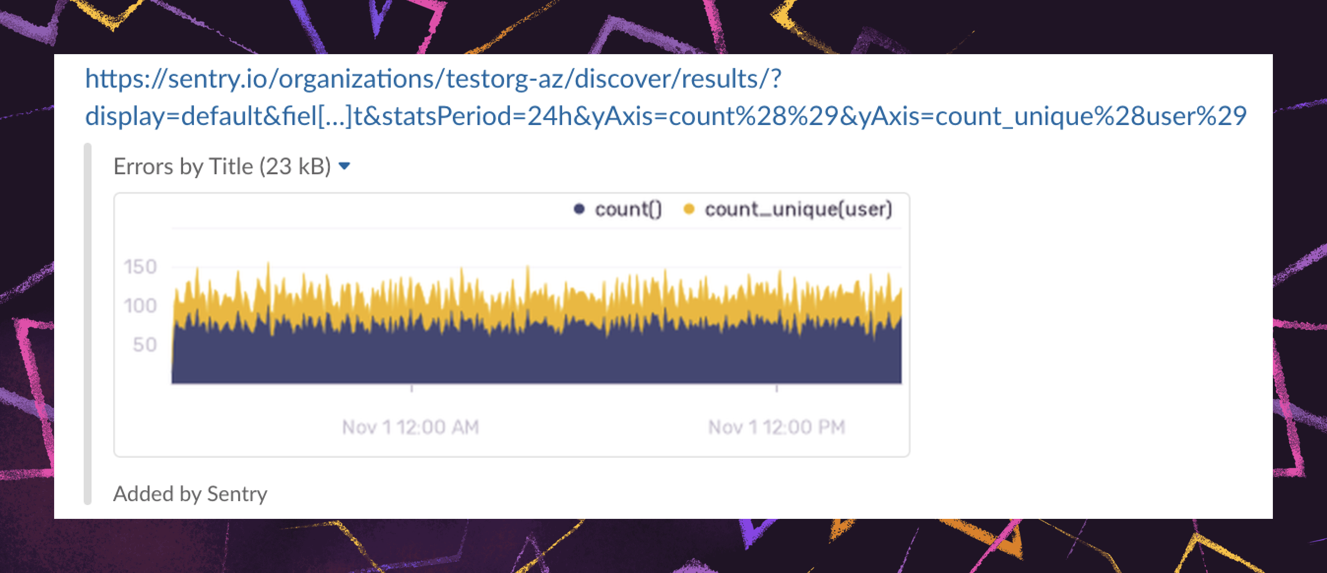Click the Added by Sentry footer text
Screen dimensions: 1327x573
pyautogui.click(x=190, y=494)
